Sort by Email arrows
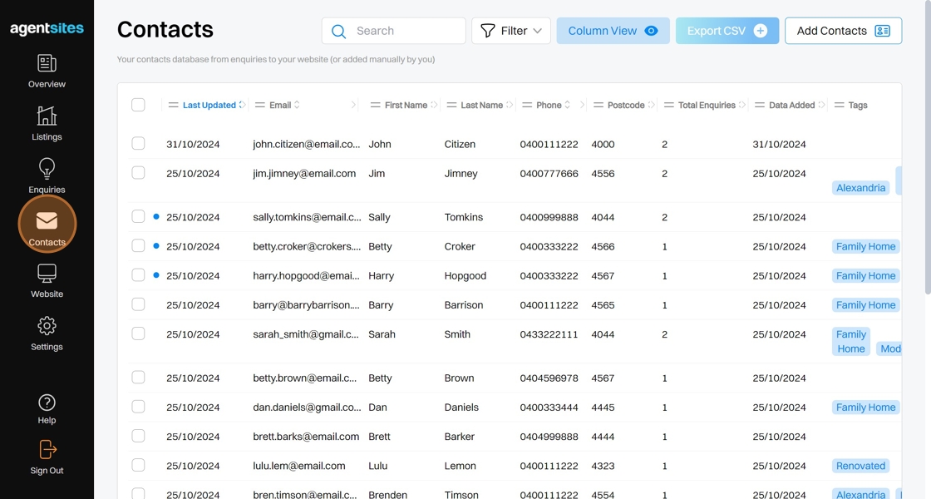This screenshot has width=931, height=499. (x=297, y=105)
